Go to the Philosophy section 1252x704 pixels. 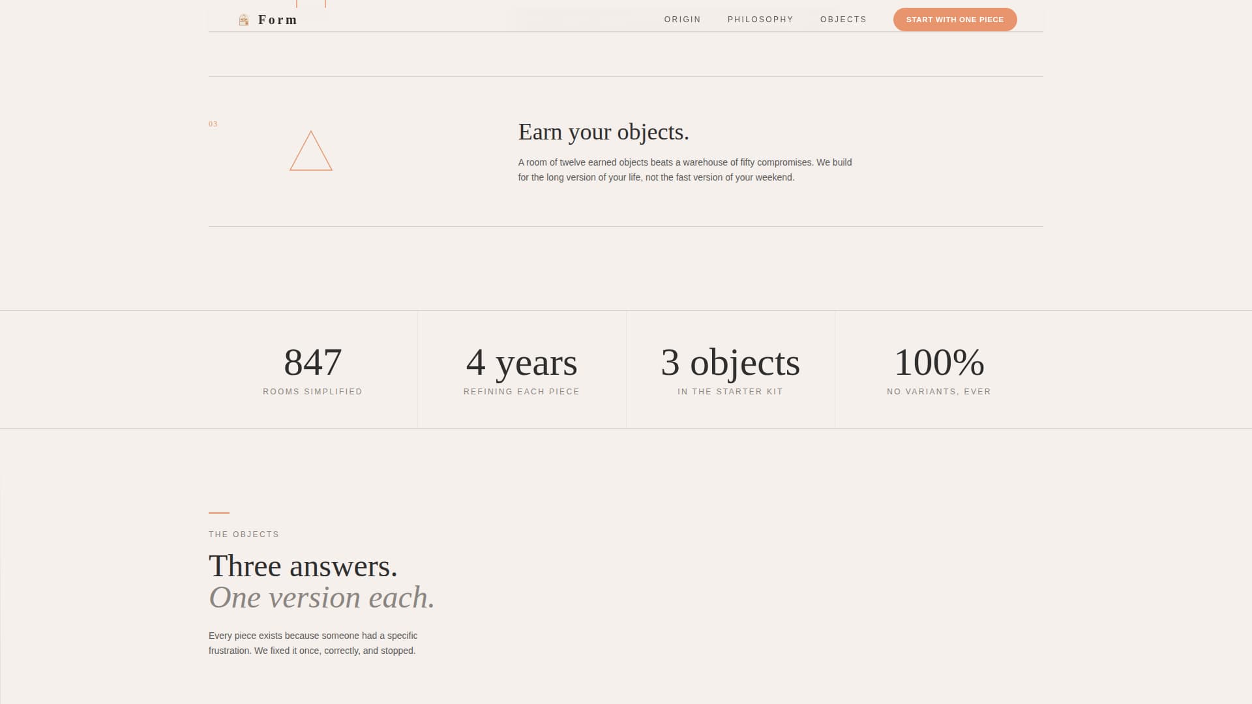point(760,20)
